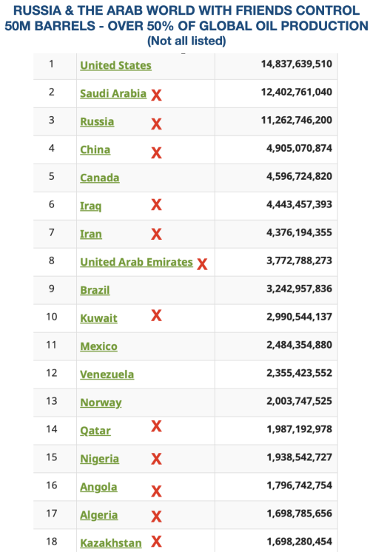Click the United States production value 14,837,639,510
This screenshot has height=555, width=370.
296,64
